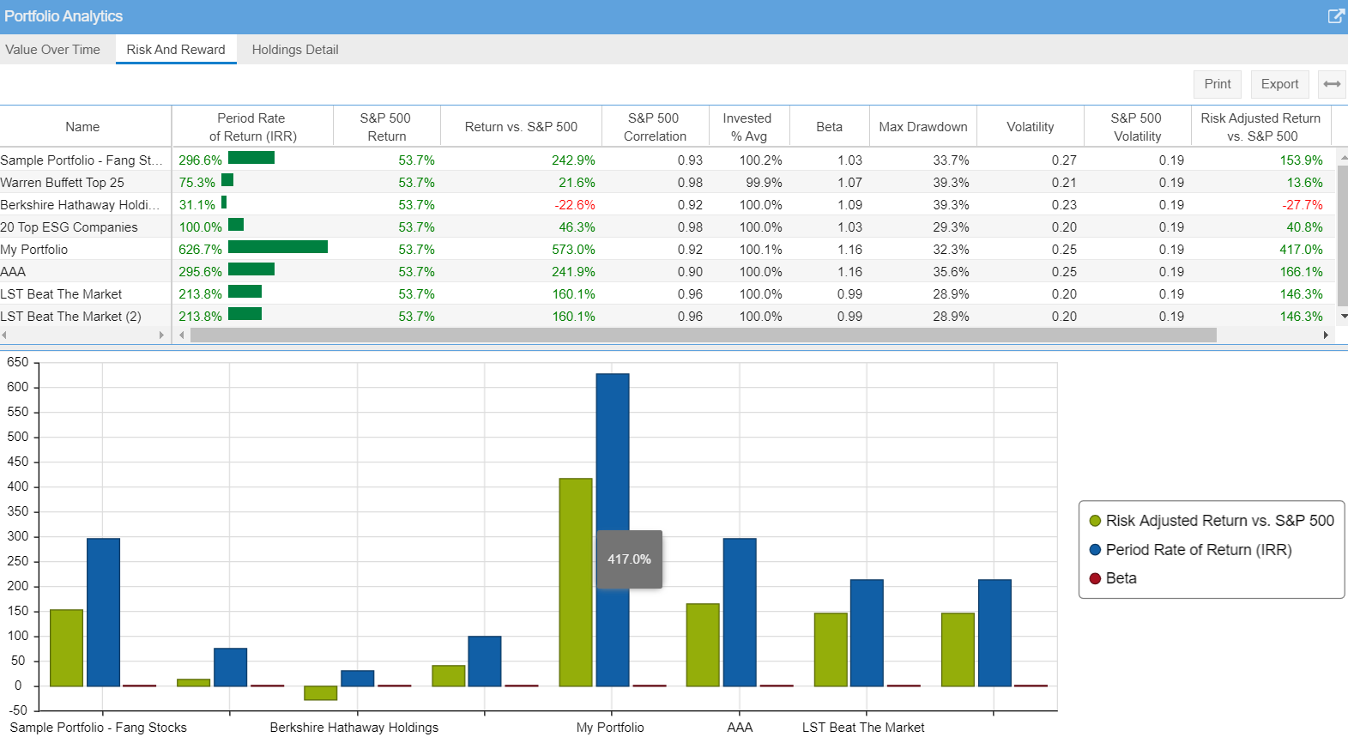Click the table horizontal scrollbar thumb
The height and width of the screenshot is (737, 1348).
coord(704,335)
